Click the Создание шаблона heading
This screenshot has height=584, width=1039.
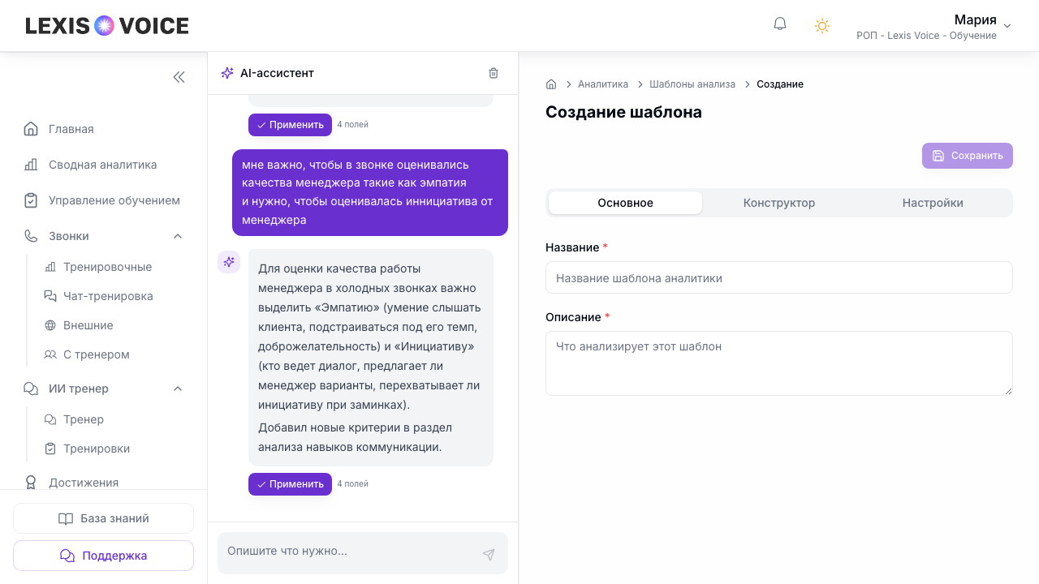[623, 112]
